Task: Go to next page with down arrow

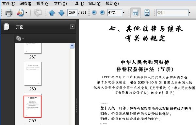Action: (61, 13)
